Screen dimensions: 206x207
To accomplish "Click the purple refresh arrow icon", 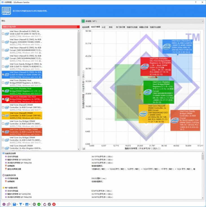I will [45, 204].
